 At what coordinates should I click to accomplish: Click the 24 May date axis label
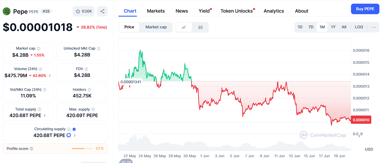[145, 156]
